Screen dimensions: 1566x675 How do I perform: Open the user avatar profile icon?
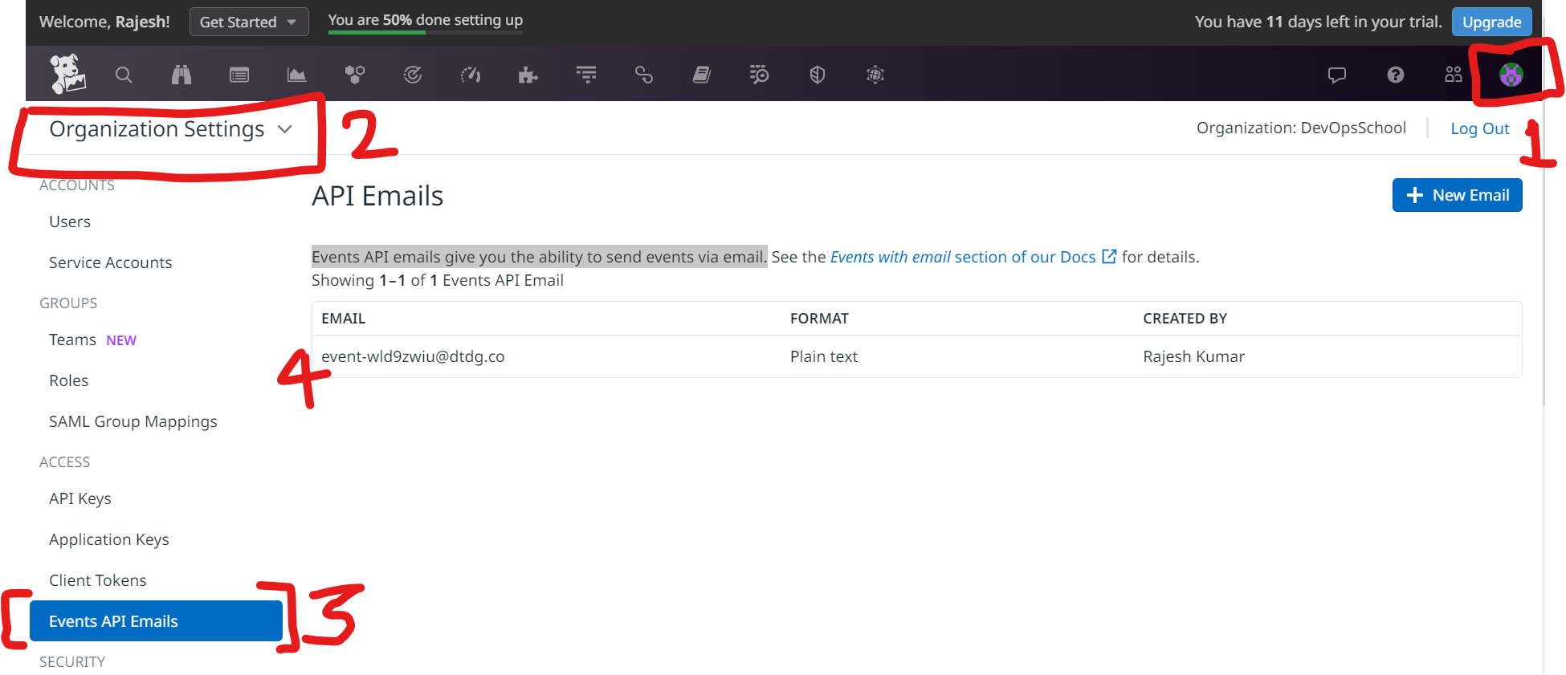[1511, 75]
